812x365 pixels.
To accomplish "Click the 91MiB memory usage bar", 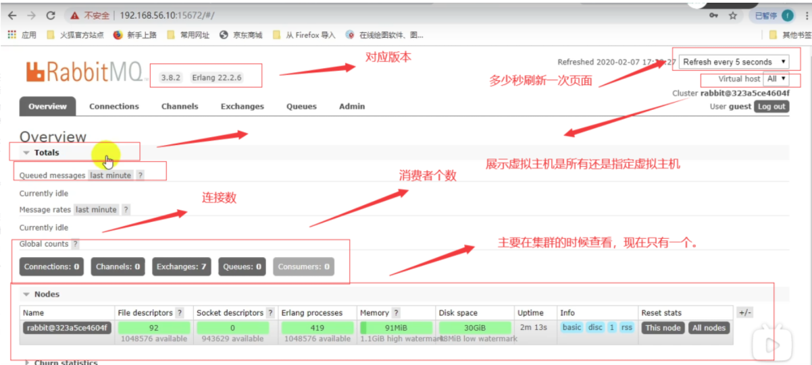I will point(396,328).
